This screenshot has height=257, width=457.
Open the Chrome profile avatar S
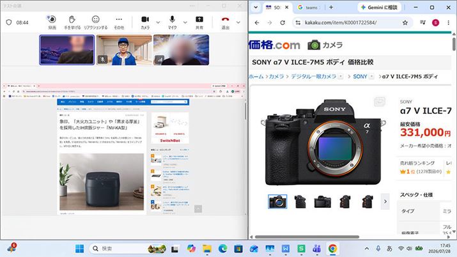(x=435, y=22)
